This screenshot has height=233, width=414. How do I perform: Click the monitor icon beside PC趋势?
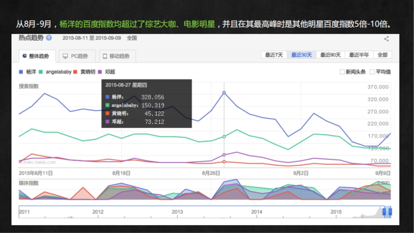(66, 56)
